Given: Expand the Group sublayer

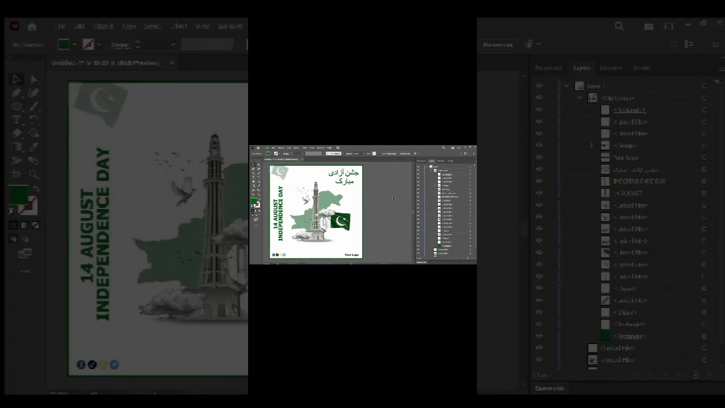Looking at the screenshot, I should 592,146.
